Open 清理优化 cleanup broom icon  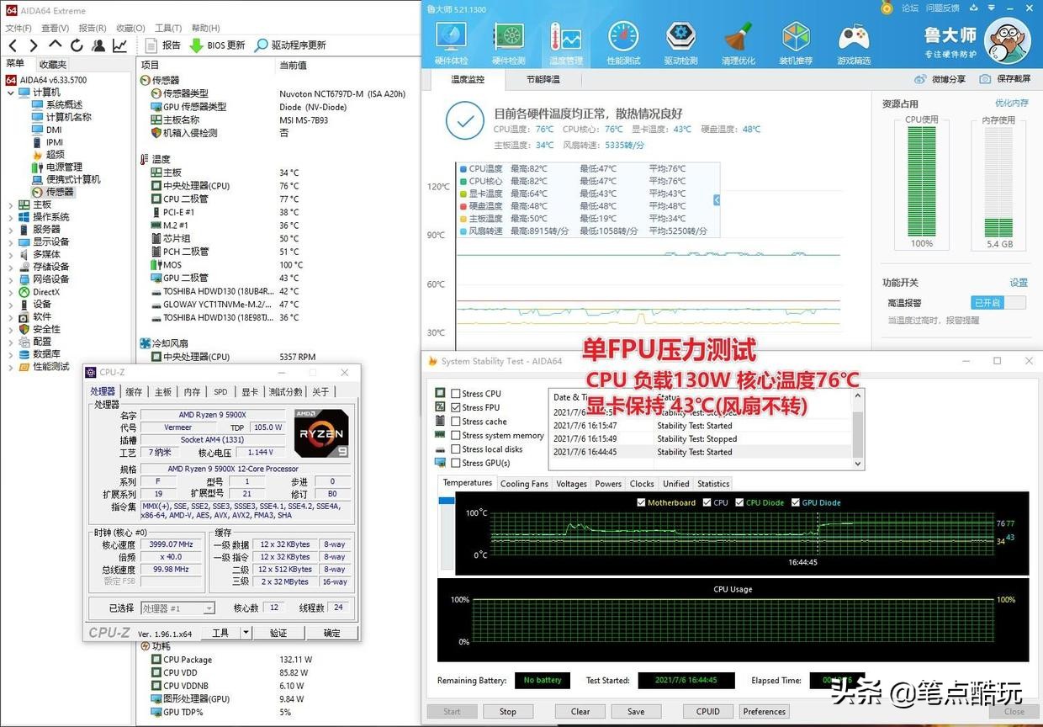tap(738, 42)
